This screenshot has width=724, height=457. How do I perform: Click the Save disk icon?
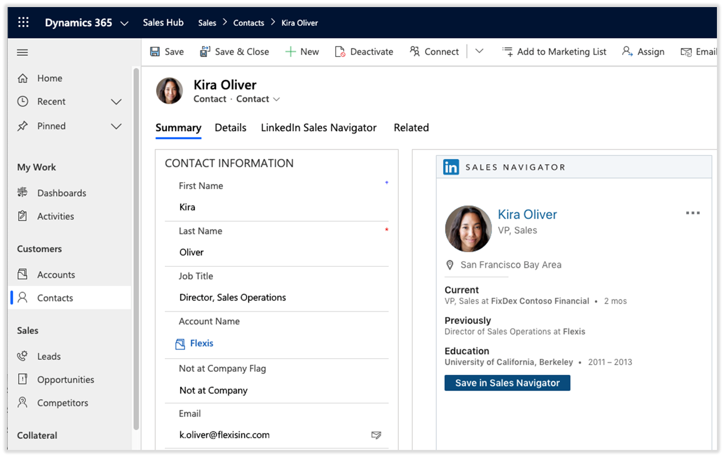pos(155,51)
